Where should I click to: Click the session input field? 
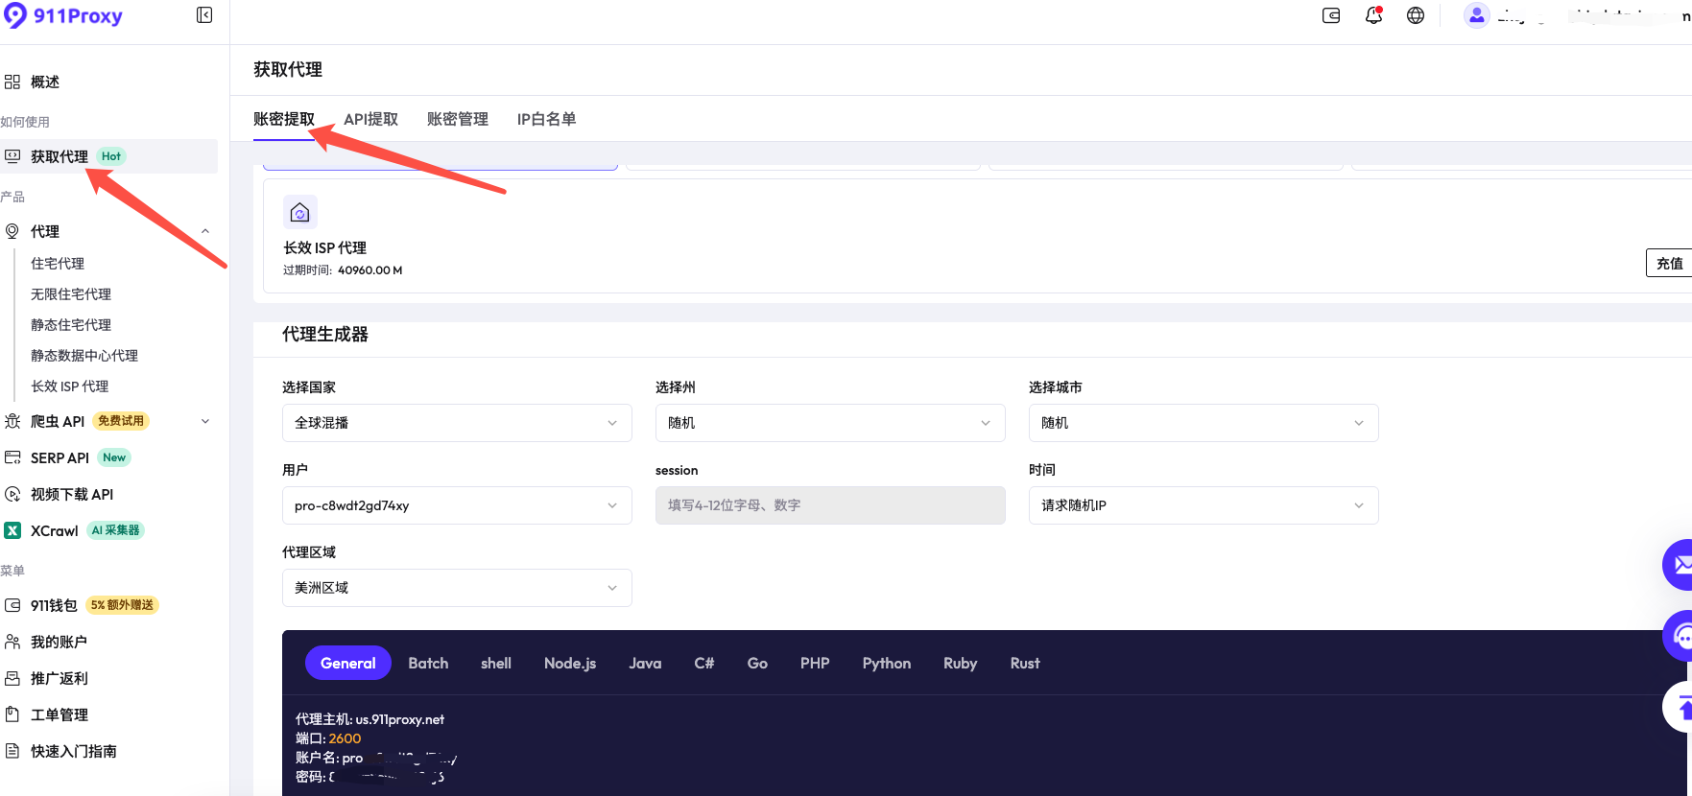click(830, 505)
